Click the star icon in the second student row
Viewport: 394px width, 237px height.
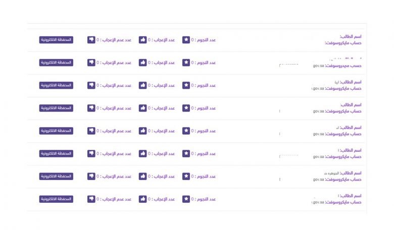click(186, 63)
